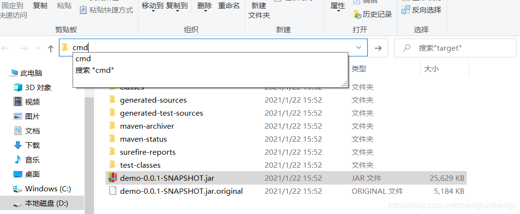
Task: Select This PC in navigation pane
Action: coord(26,73)
